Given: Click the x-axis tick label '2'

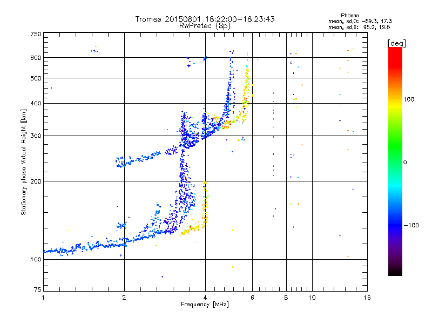Looking at the screenshot, I should click(x=124, y=298).
